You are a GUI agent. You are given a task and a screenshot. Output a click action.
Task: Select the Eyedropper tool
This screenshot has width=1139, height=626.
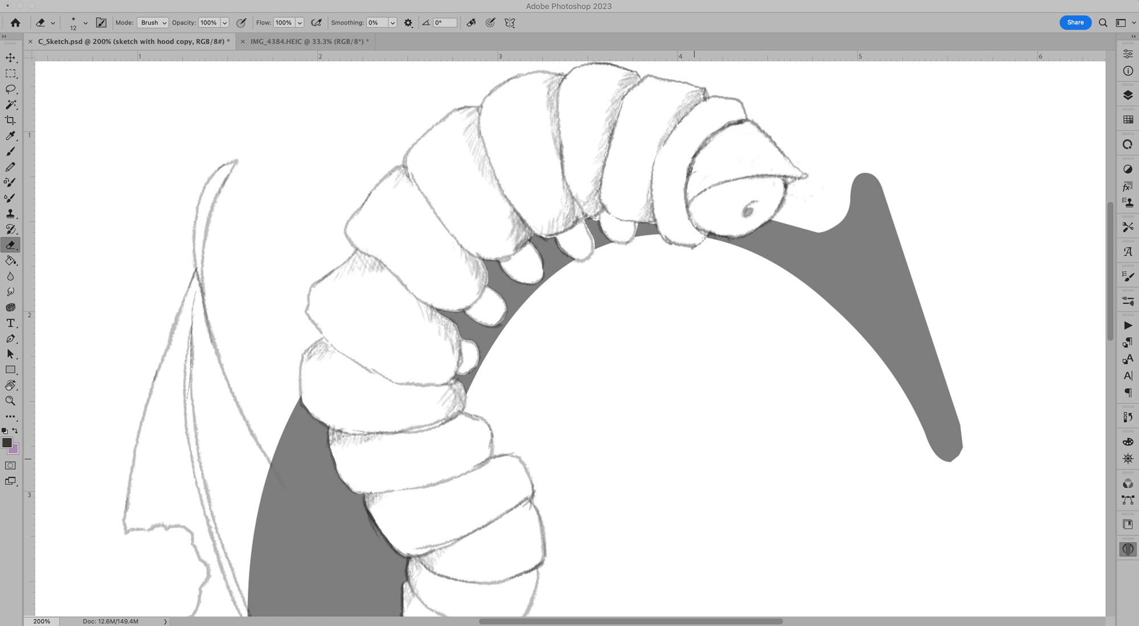[10, 136]
